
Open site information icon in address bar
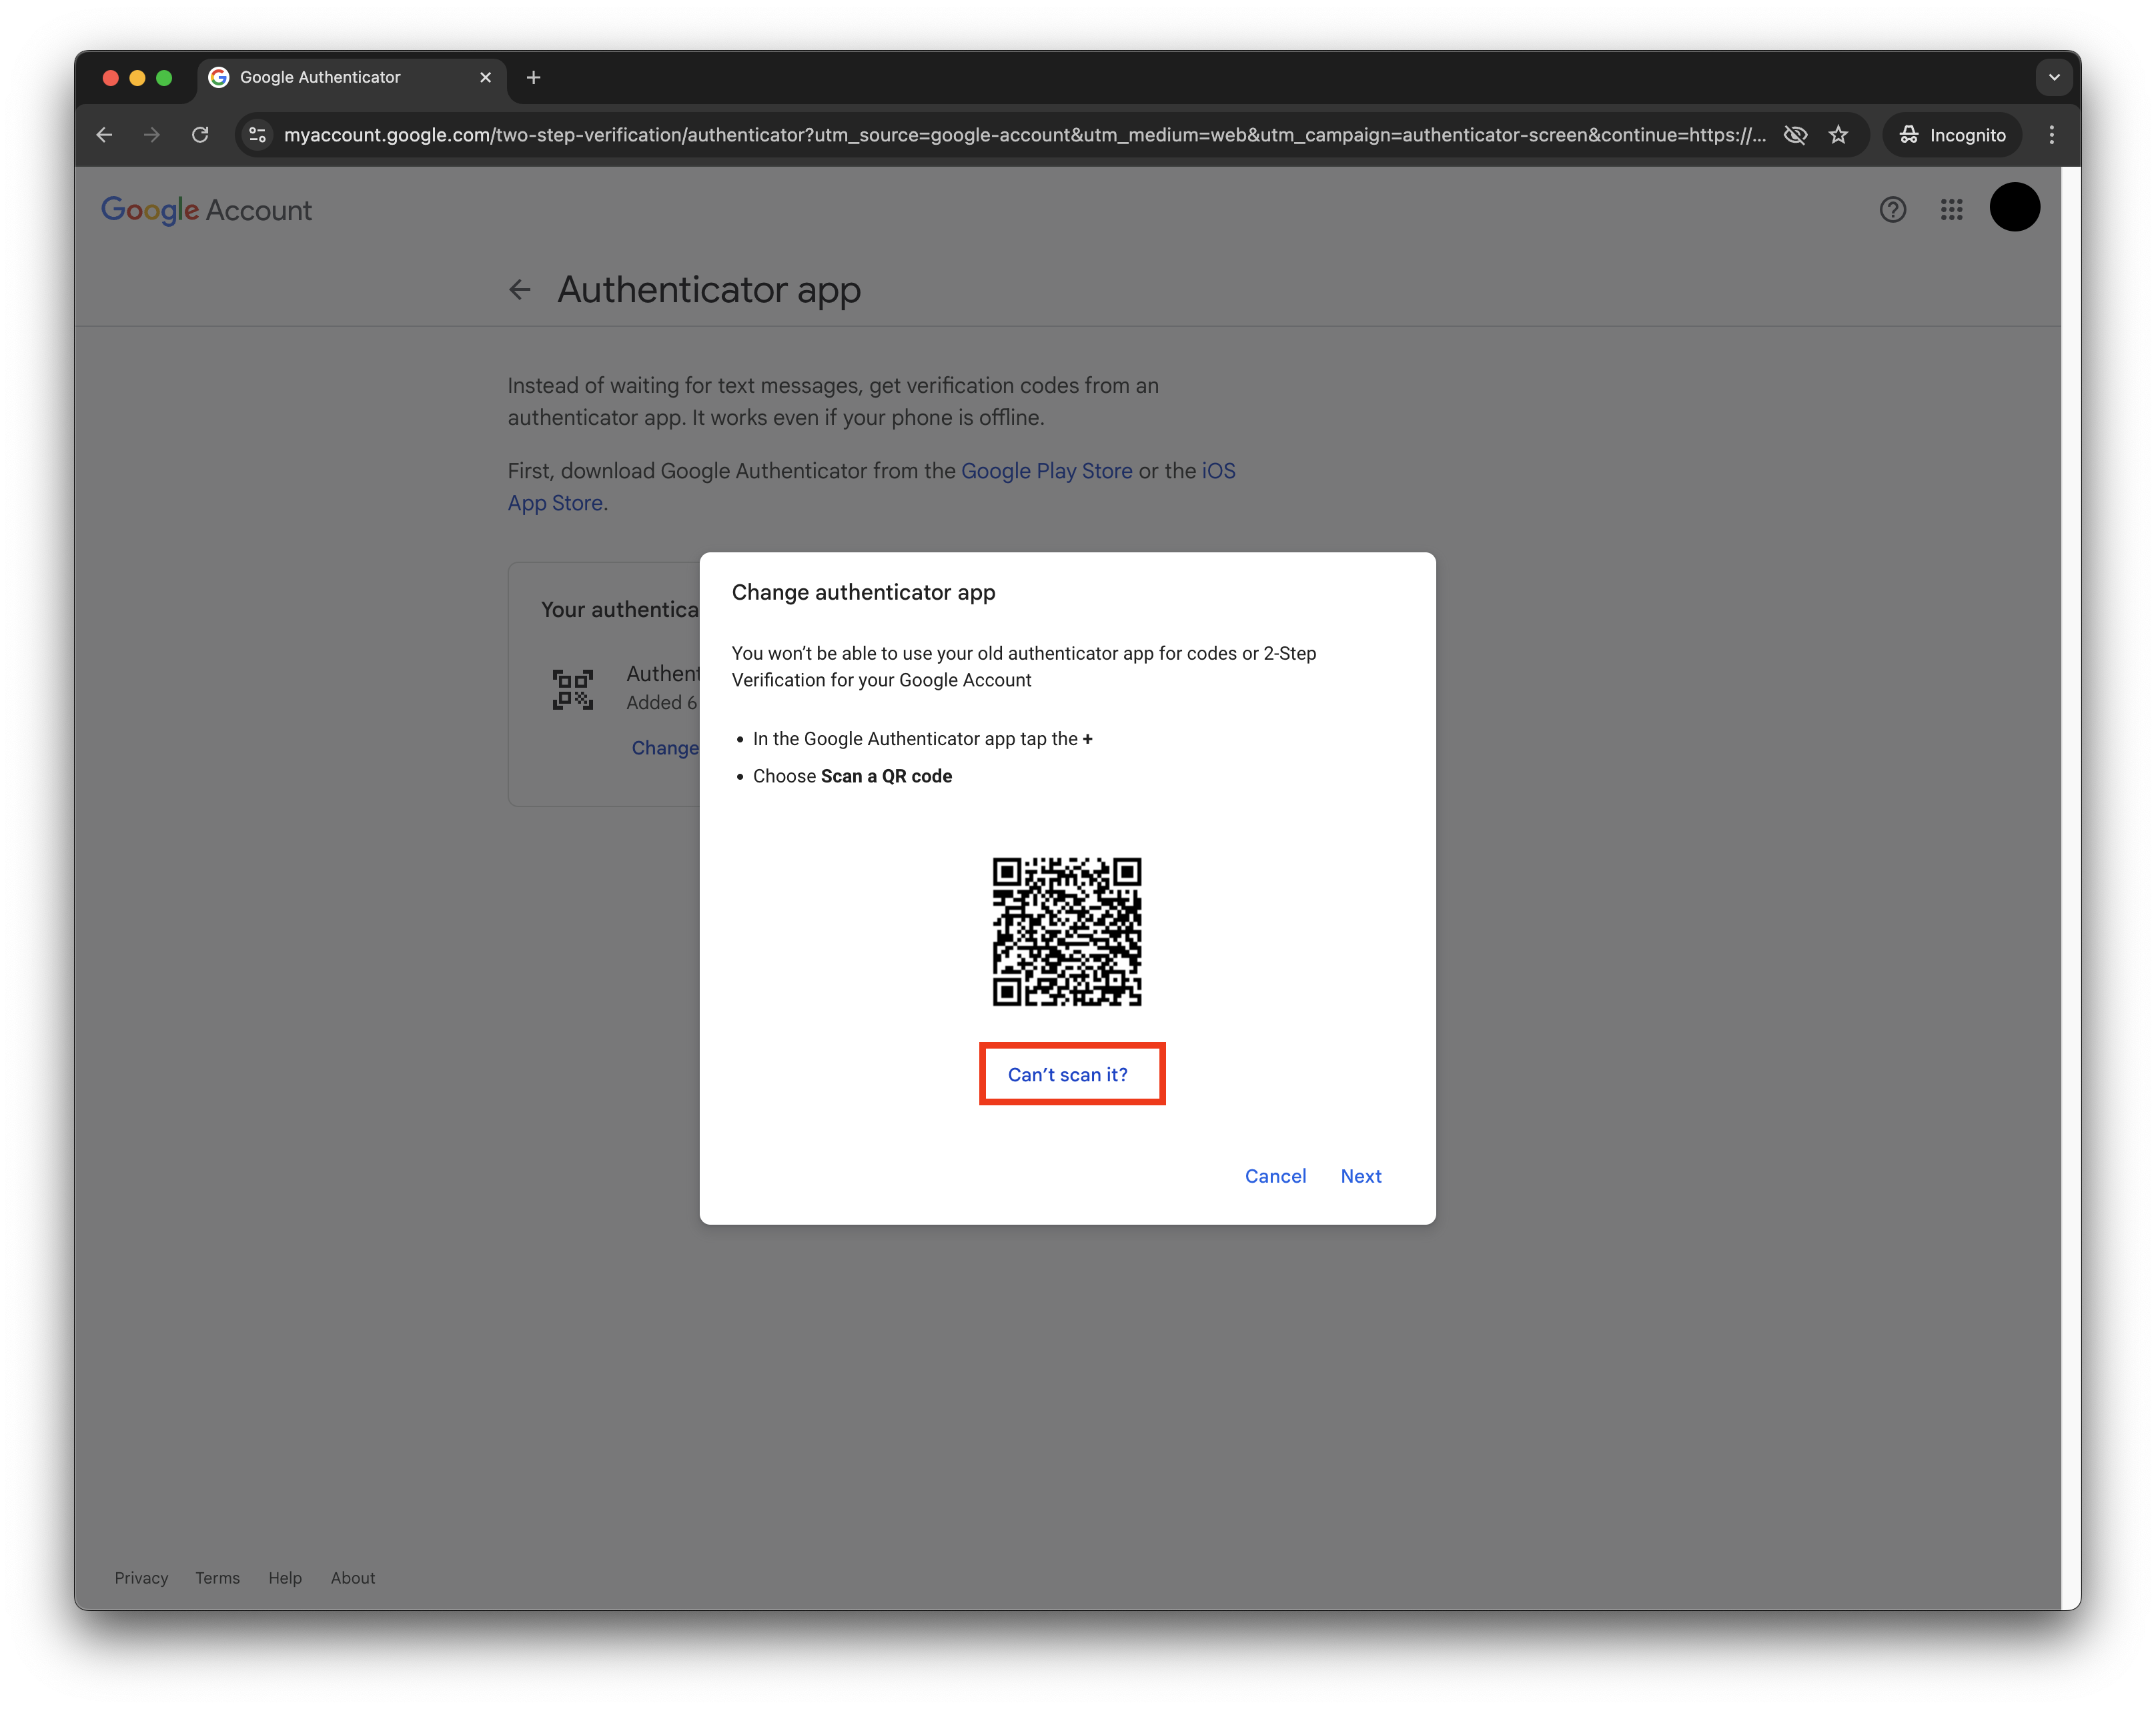point(257,135)
